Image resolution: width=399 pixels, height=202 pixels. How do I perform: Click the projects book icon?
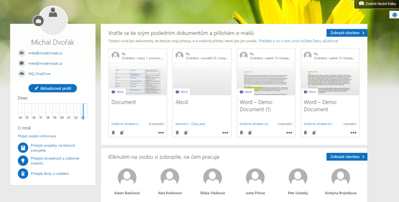pyautogui.click(x=23, y=148)
